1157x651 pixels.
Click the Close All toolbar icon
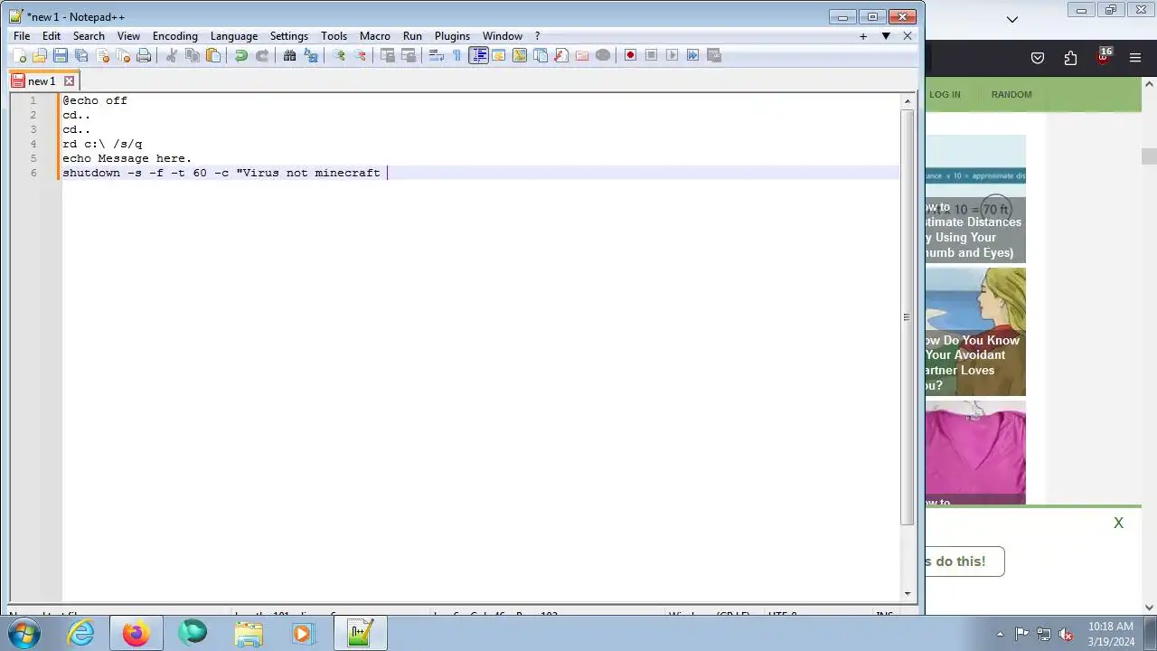click(123, 55)
